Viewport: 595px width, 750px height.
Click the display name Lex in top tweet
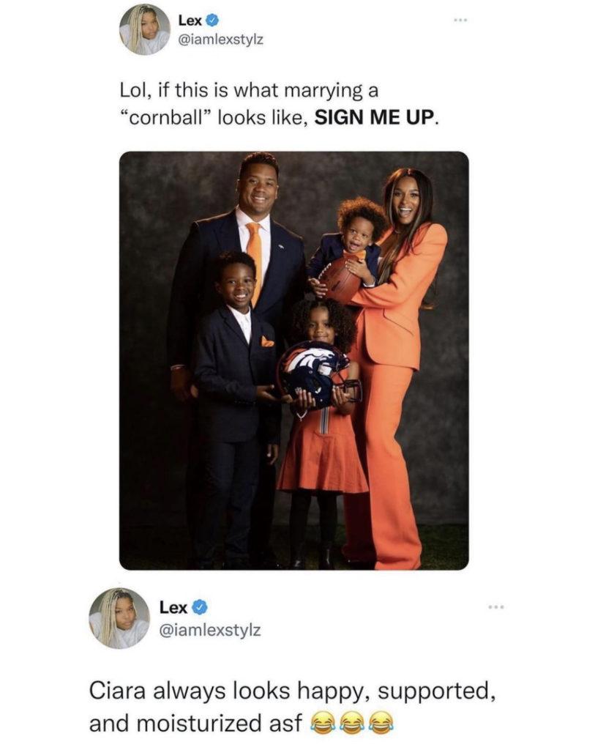click(191, 20)
